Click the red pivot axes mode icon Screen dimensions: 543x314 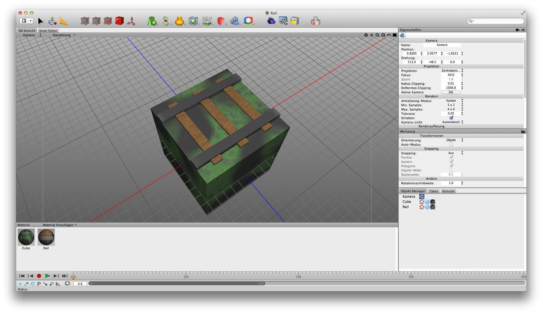pos(131,21)
